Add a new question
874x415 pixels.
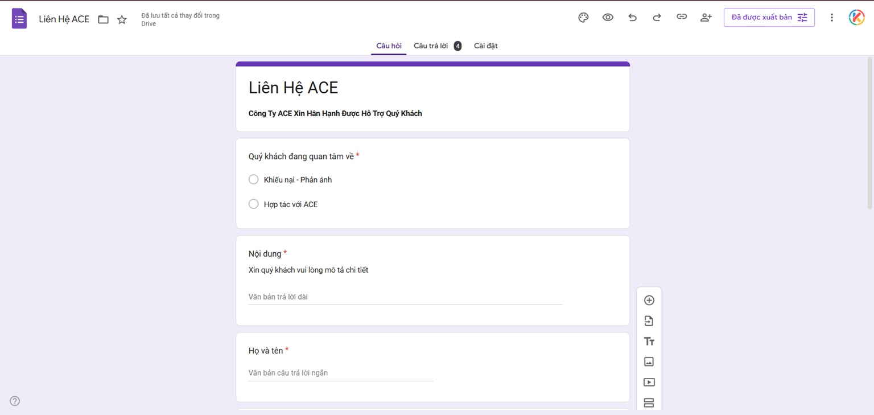click(649, 301)
